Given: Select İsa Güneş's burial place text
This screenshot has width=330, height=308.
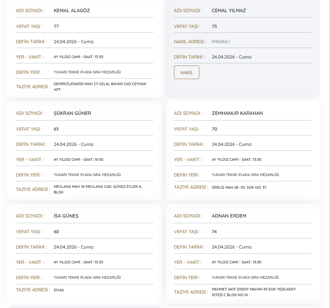Looking at the screenshot, I should [x=87, y=277].
